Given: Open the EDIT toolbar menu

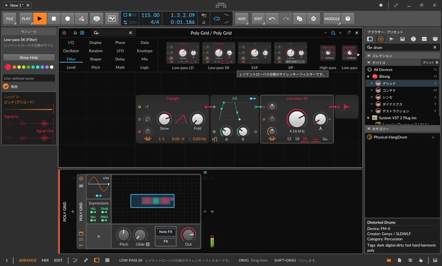Looking at the screenshot, I should point(258,19).
